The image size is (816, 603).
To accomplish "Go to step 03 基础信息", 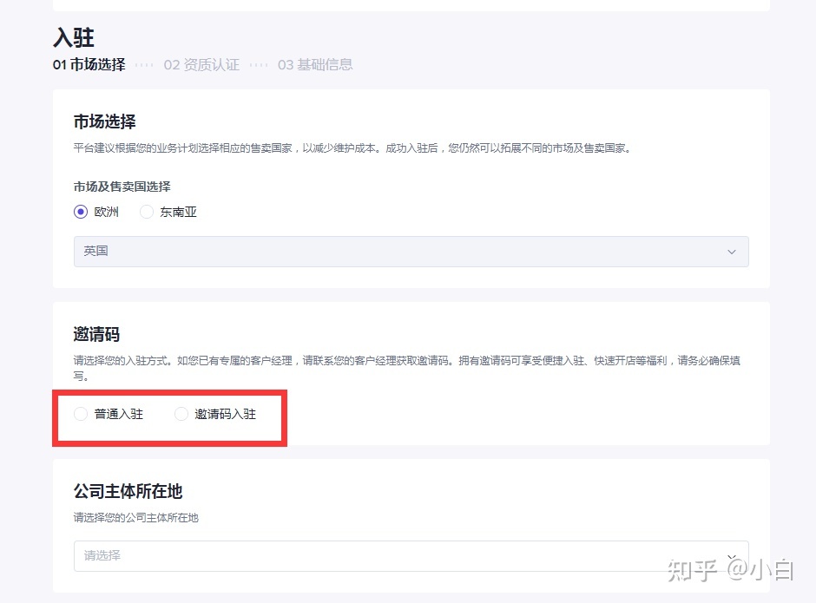I will point(315,64).
